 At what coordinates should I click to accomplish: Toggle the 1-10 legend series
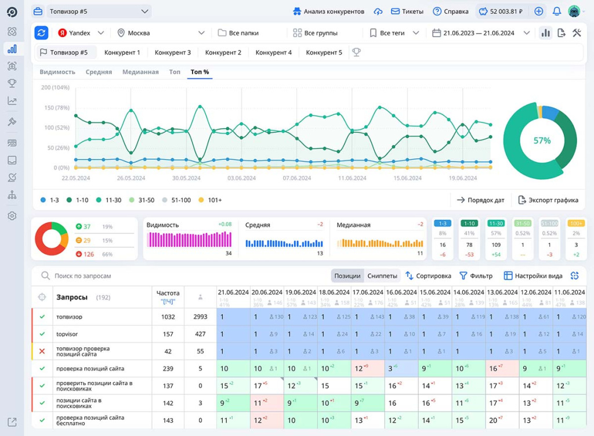coord(77,200)
